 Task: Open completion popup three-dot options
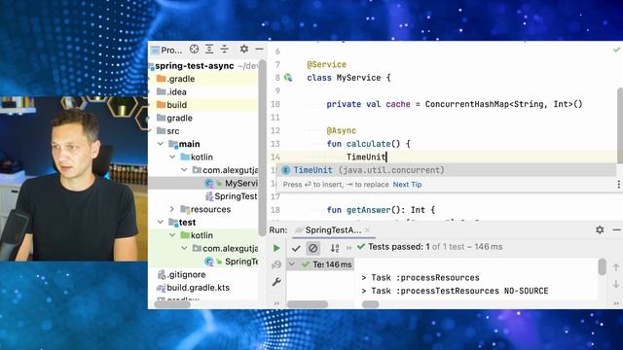(618, 184)
